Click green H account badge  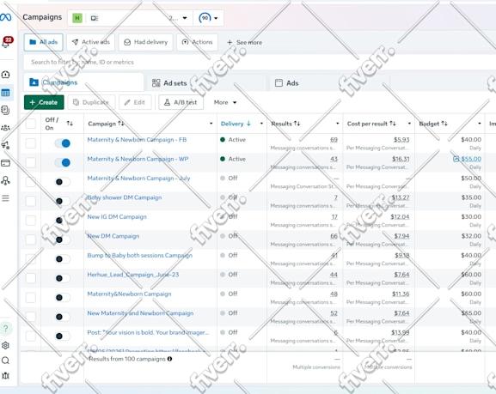point(77,18)
